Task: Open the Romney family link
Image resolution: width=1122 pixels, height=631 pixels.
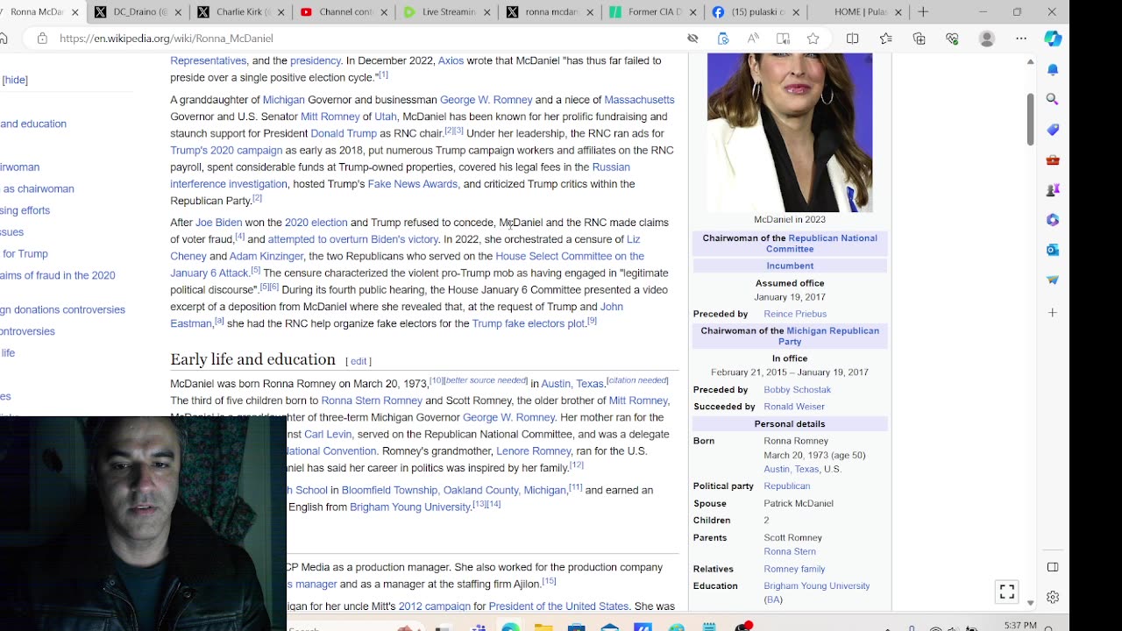Action: 794,569
